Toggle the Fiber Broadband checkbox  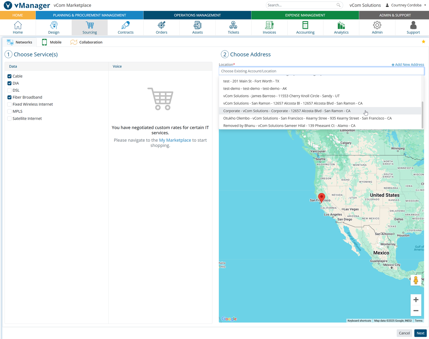click(9, 97)
